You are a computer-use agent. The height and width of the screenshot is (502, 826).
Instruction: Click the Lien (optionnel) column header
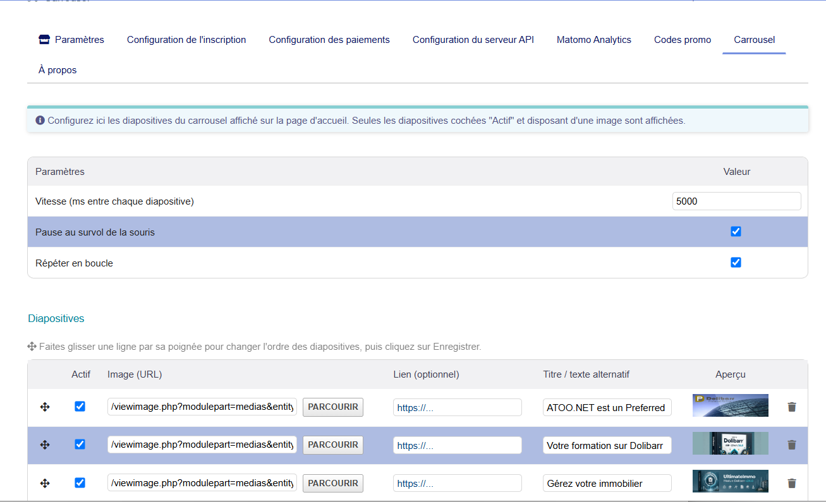click(427, 374)
